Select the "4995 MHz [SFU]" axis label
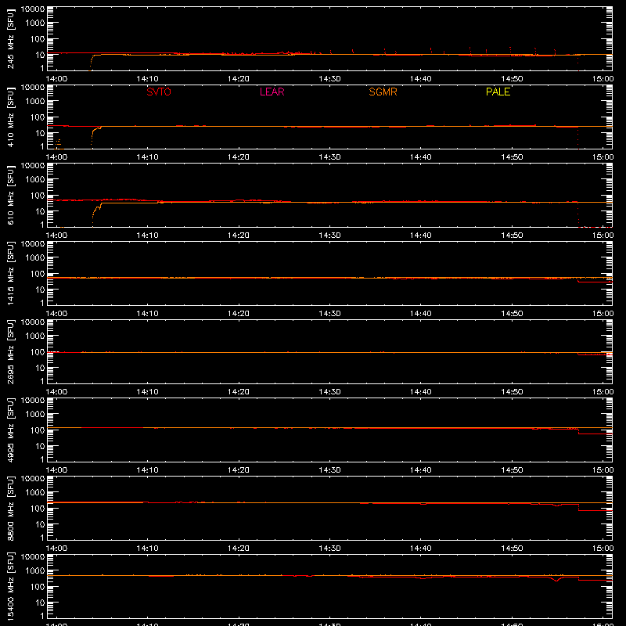Image resolution: width=626 pixels, height=626 pixels. point(11,430)
